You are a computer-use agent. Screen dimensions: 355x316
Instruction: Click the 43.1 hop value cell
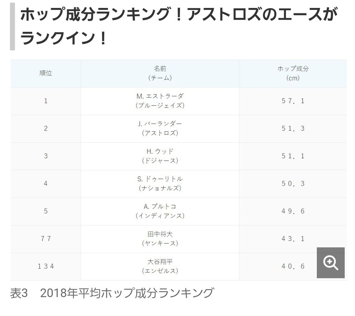tap(293, 239)
